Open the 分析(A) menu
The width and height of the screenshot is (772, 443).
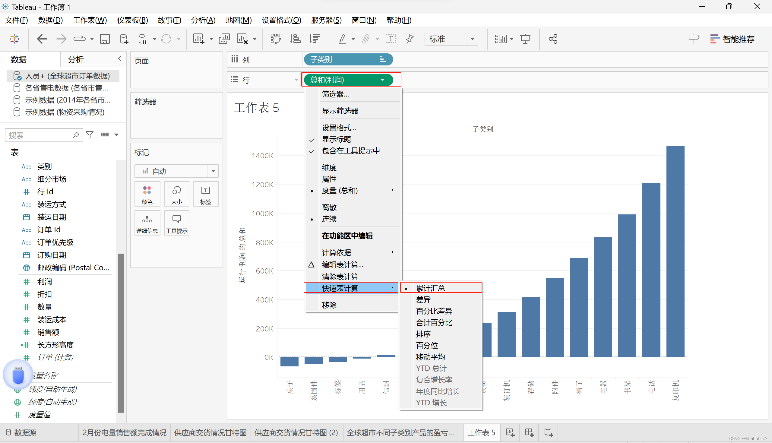click(x=203, y=20)
